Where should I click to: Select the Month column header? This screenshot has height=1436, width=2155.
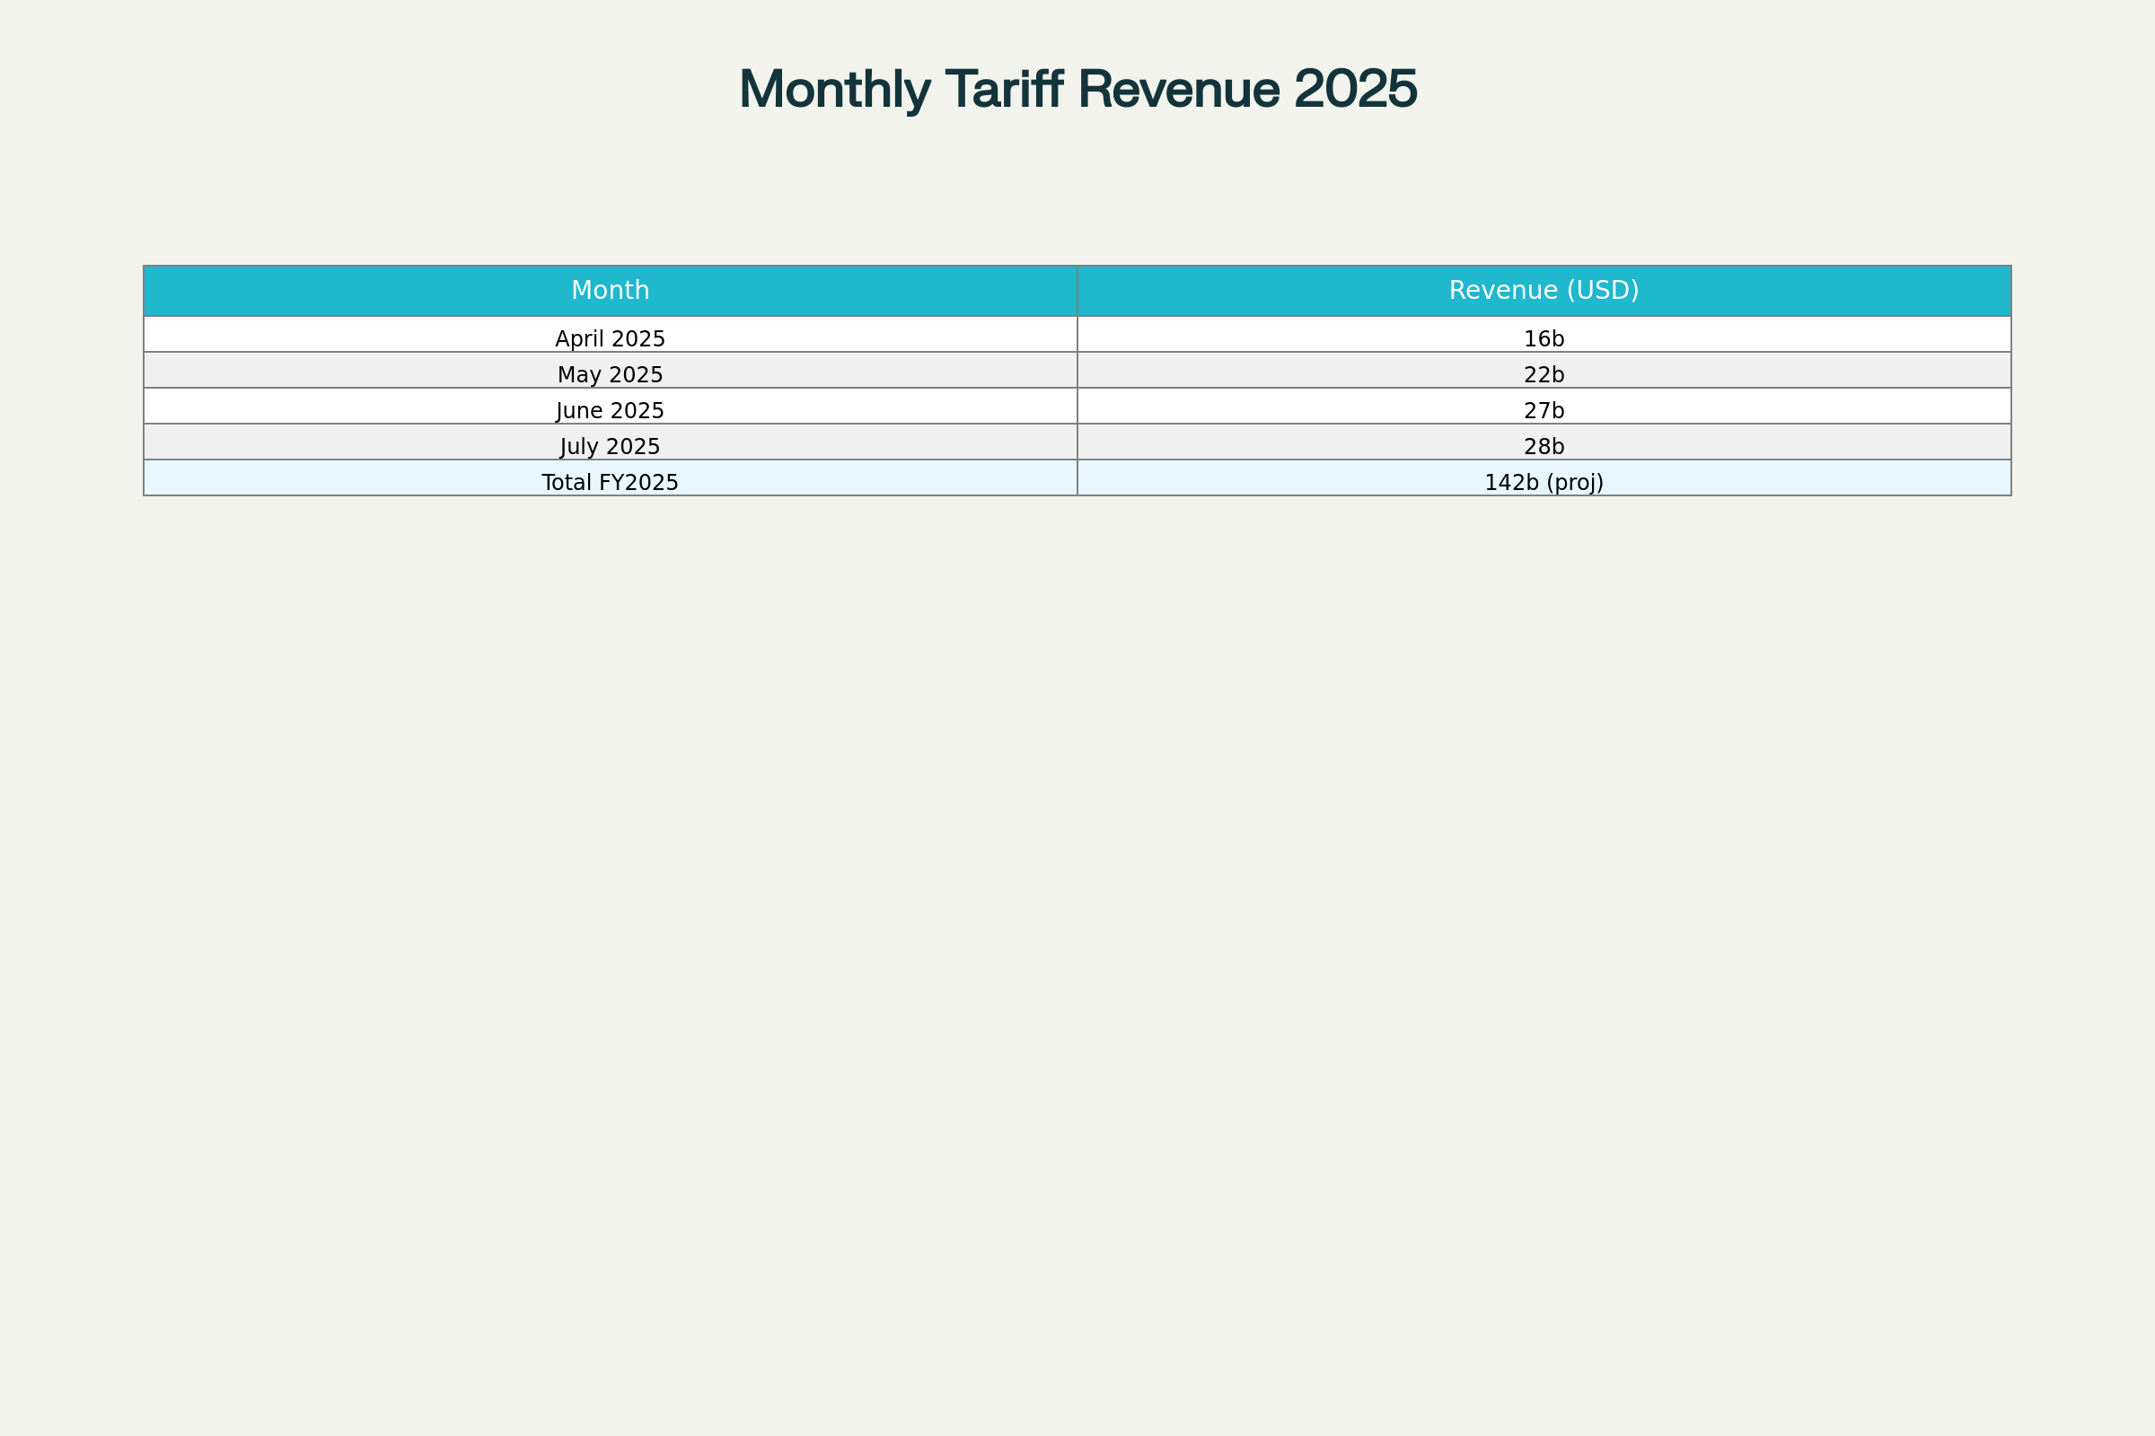pos(611,290)
